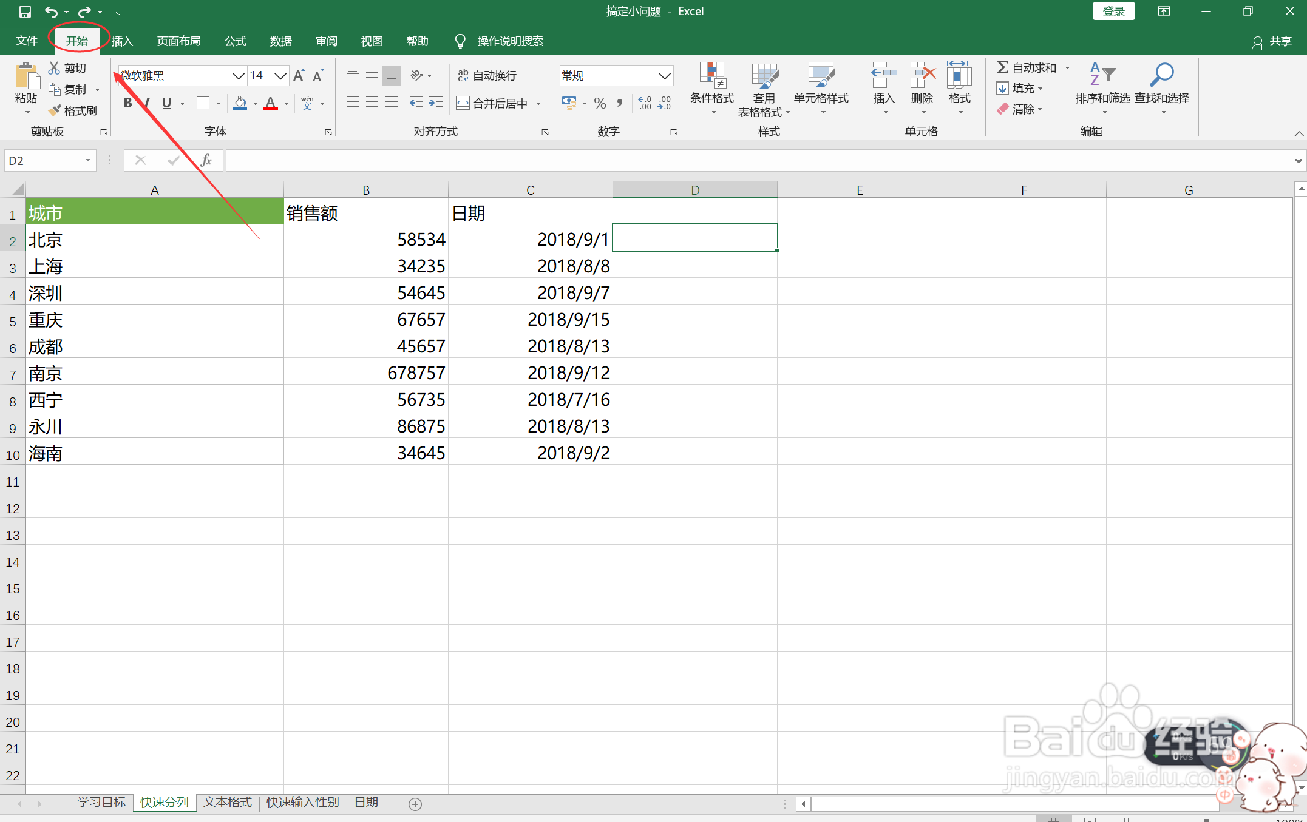The image size is (1307, 822).
Task: Click the AutoSum sigma icon
Action: [x=1002, y=67]
